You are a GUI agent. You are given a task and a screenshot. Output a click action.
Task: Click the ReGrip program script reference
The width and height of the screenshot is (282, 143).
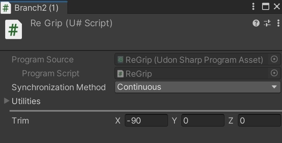tap(191, 73)
